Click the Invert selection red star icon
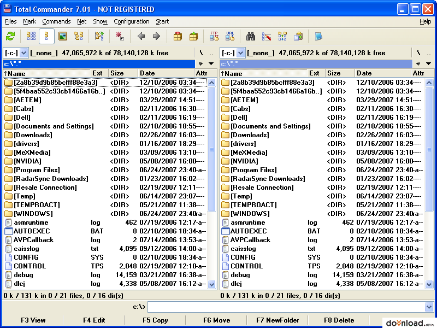The image size is (437, 328). click(x=120, y=37)
